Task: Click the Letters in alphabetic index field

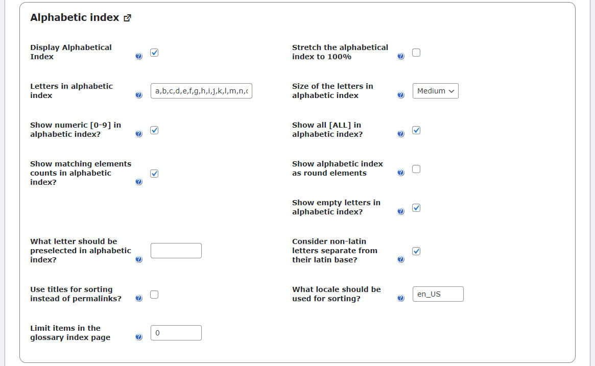Action: pos(201,91)
